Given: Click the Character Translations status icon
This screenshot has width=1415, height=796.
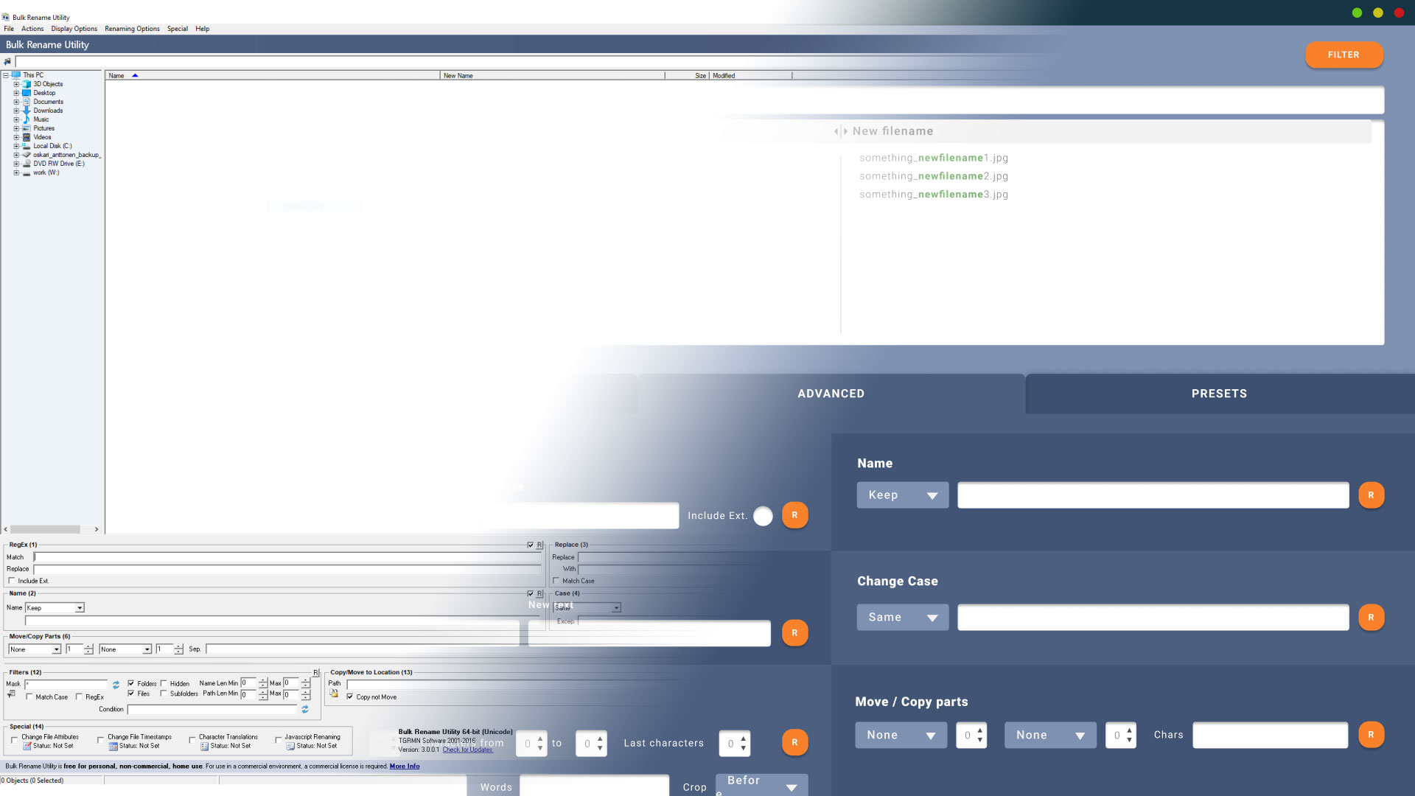Looking at the screenshot, I should point(204,746).
